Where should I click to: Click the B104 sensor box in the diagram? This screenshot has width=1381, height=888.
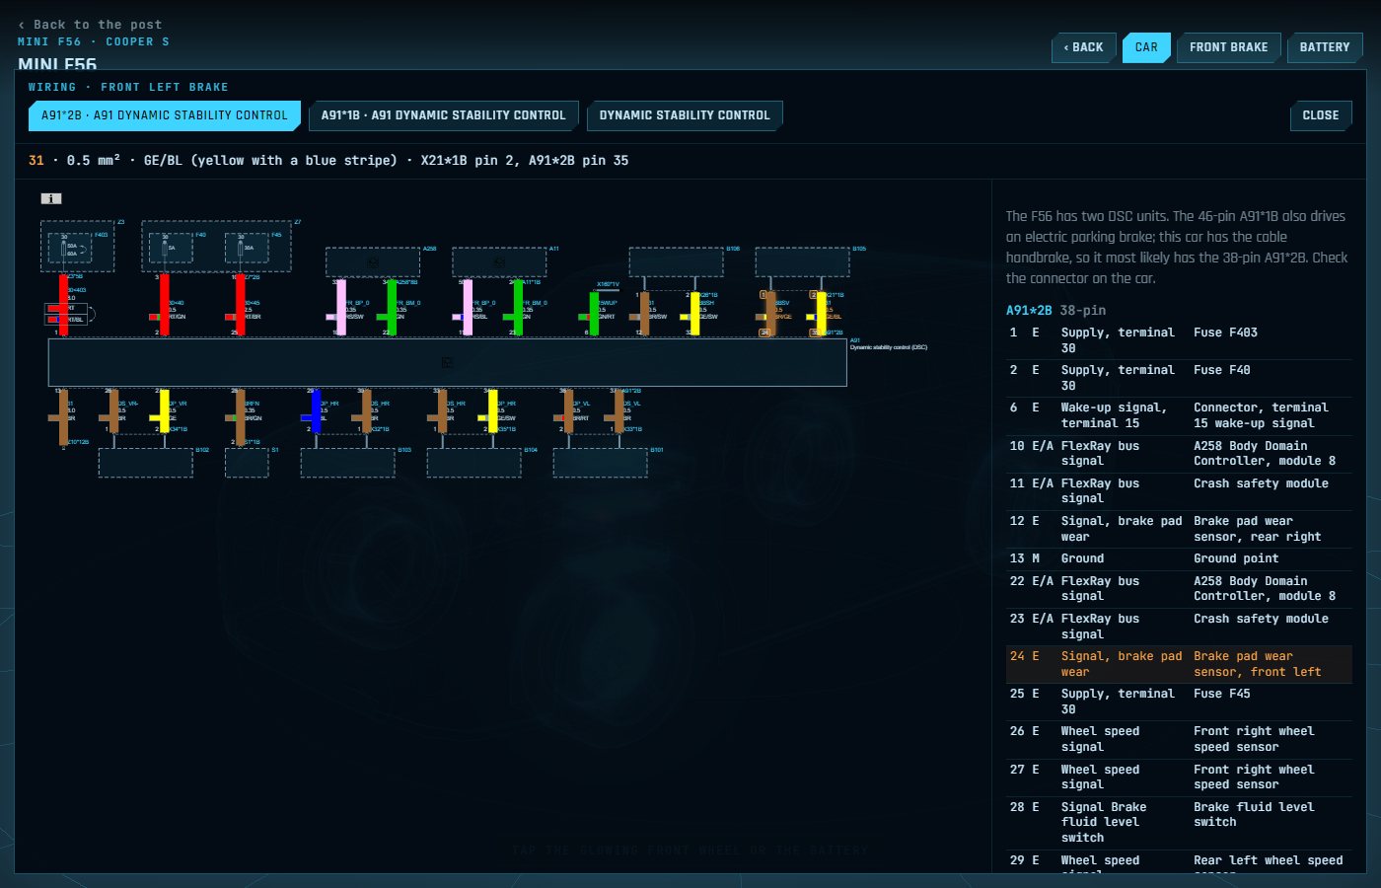coord(473,463)
